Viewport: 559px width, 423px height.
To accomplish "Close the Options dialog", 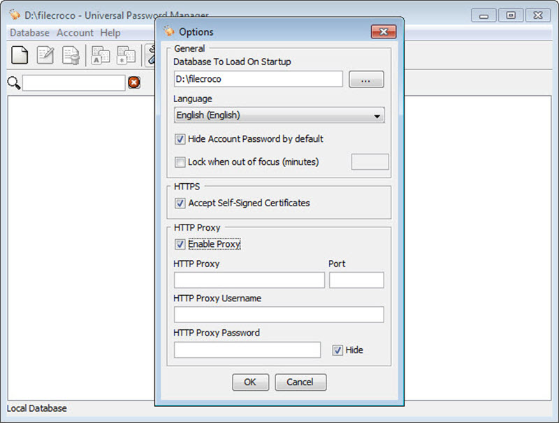I will click(x=383, y=31).
